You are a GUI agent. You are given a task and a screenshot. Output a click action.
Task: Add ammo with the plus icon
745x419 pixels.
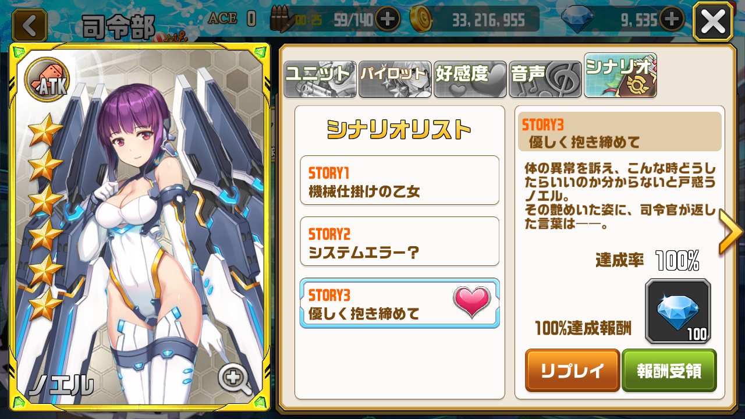(387, 20)
